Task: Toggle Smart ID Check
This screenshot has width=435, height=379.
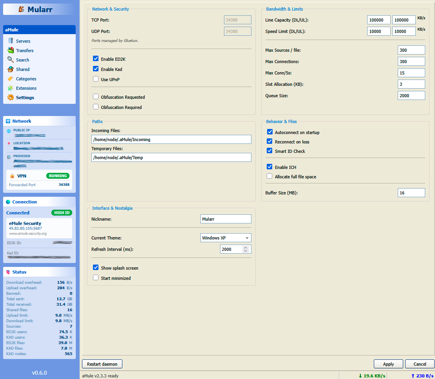Action: pyautogui.click(x=269, y=151)
